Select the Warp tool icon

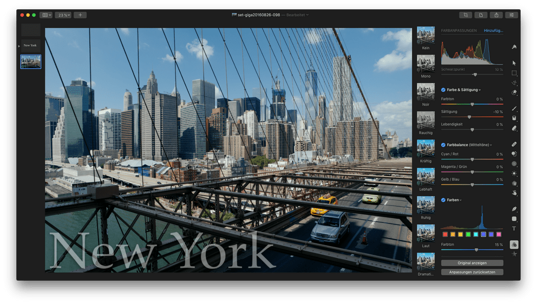click(514, 183)
